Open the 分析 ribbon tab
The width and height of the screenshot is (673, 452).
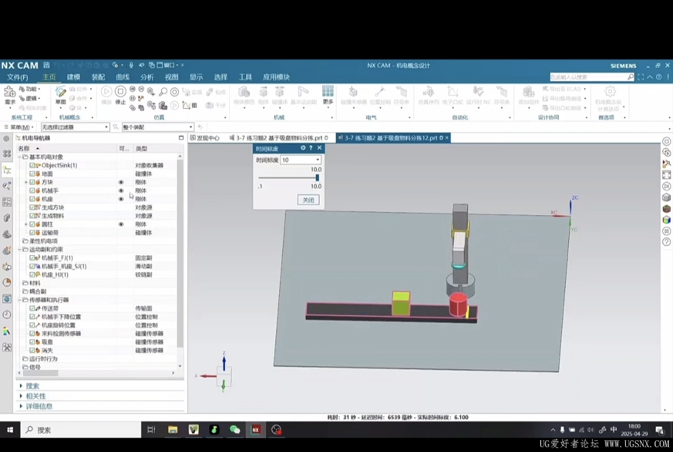147,77
